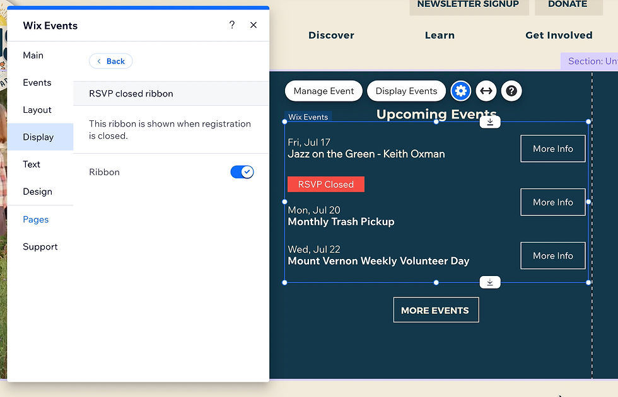
Task: Click the NEWSLETTER SIGNUP button
Action: click(x=469, y=6)
